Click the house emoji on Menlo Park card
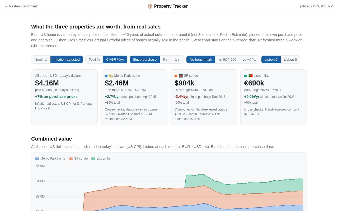The width and height of the screenshot is (338, 211). [111, 76]
